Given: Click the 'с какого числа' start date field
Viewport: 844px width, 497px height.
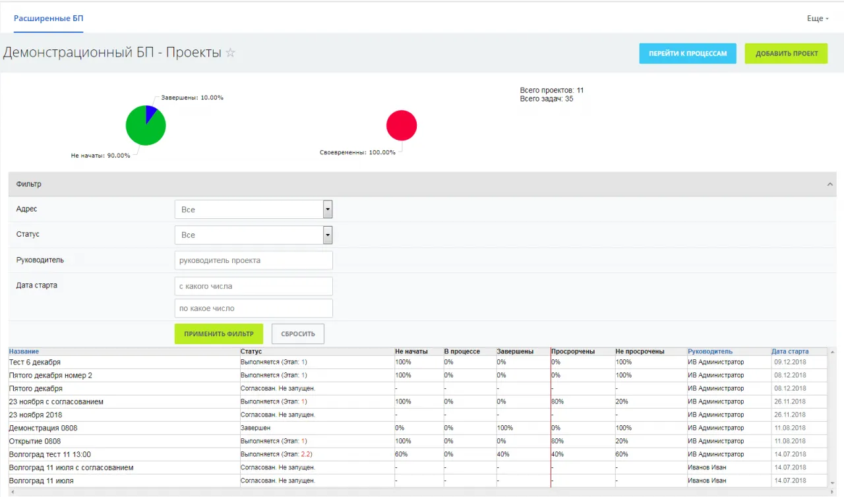Looking at the screenshot, I should pyautogui.click(x=253, y=286).
